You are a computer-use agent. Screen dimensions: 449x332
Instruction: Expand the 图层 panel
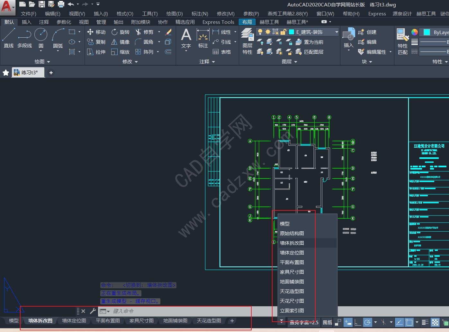pyautogui.click(x=289, y=61)
